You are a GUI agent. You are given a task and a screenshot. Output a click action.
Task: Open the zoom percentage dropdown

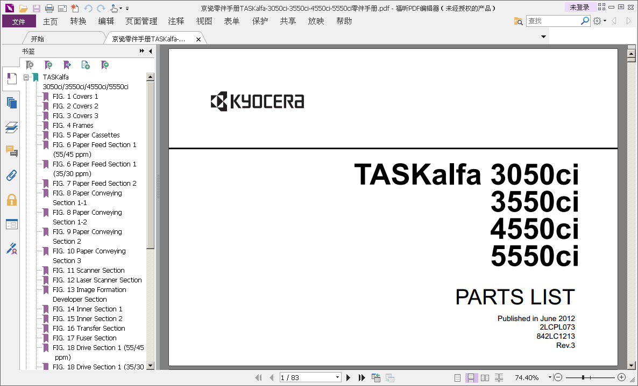550,377
